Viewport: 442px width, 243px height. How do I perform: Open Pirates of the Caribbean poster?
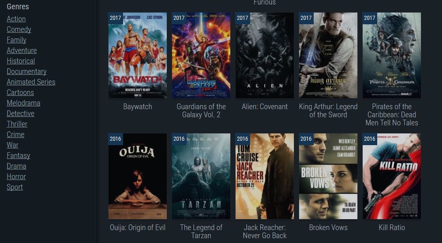(392, 55)
